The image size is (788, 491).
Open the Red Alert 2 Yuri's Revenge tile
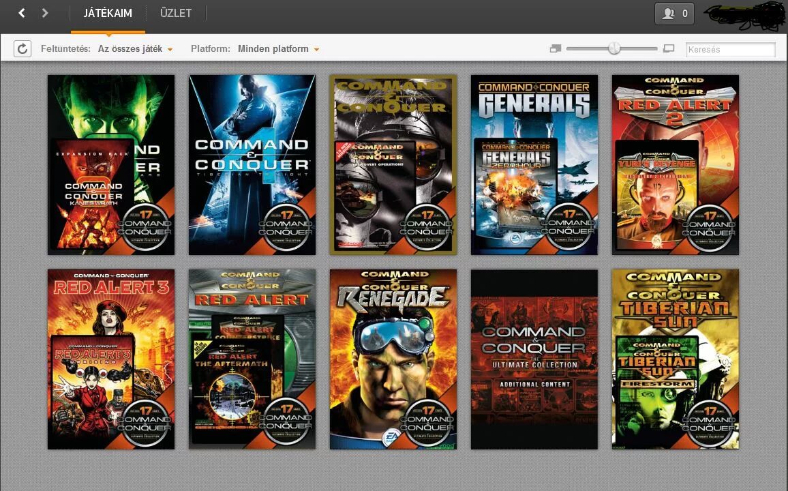(676, 165)
